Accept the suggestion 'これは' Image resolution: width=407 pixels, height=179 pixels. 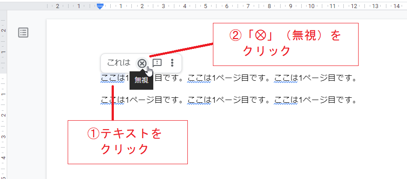(118, 63)
